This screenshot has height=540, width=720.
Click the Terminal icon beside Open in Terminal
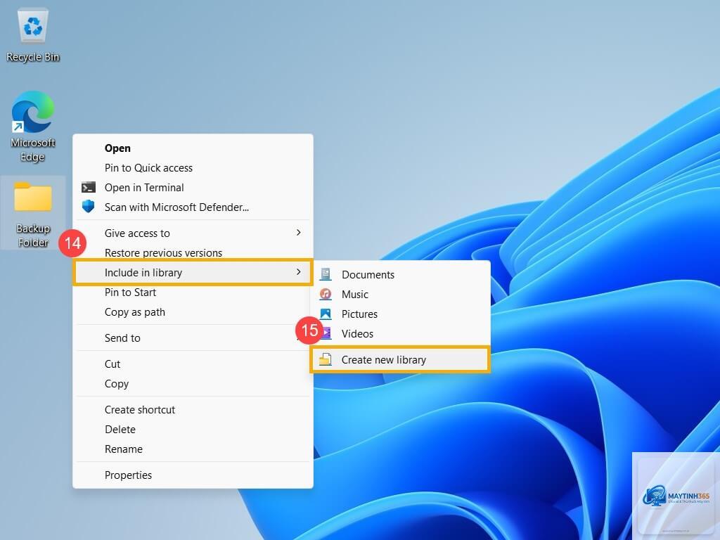[x=88, y=187]
